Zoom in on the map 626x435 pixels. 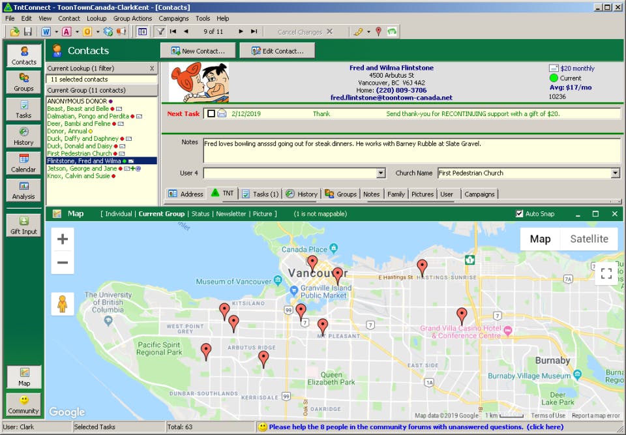tap(63, 239)
